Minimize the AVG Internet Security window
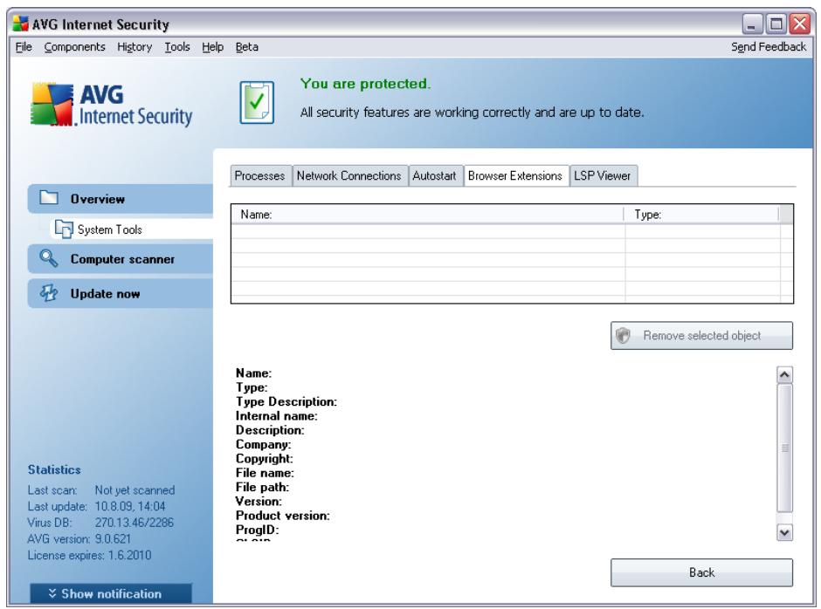The height and width of the screenshot is (609, 821). point(752,24)
